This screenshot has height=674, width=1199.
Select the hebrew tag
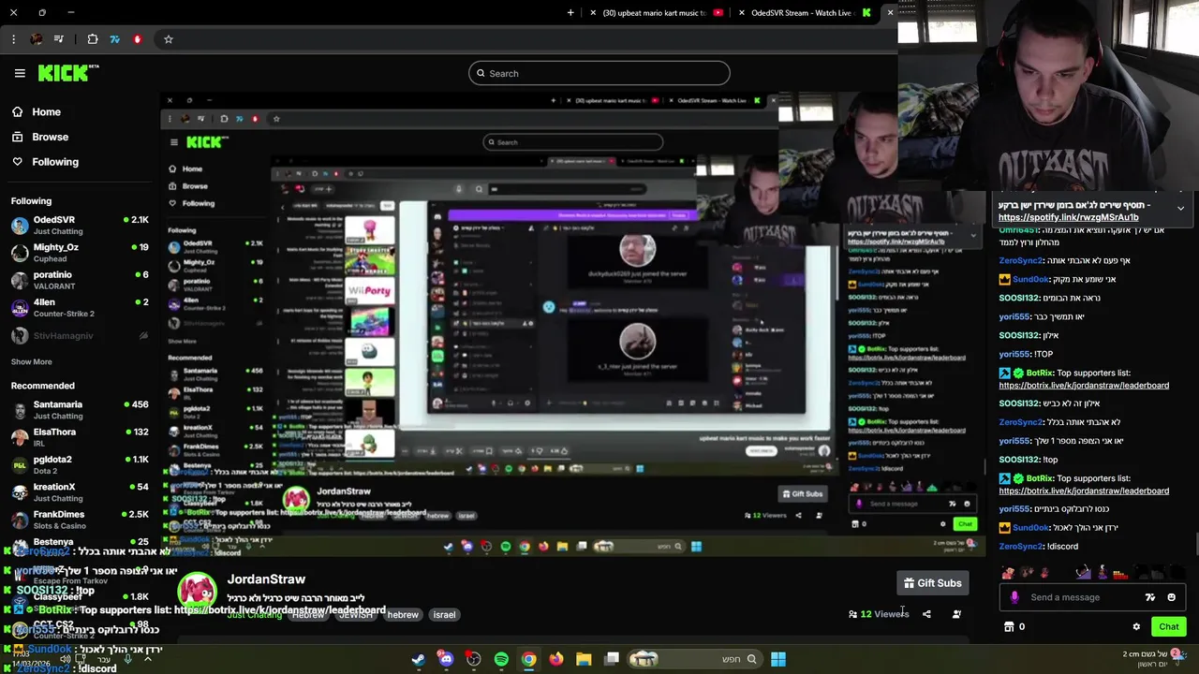[x=403, y=615]
